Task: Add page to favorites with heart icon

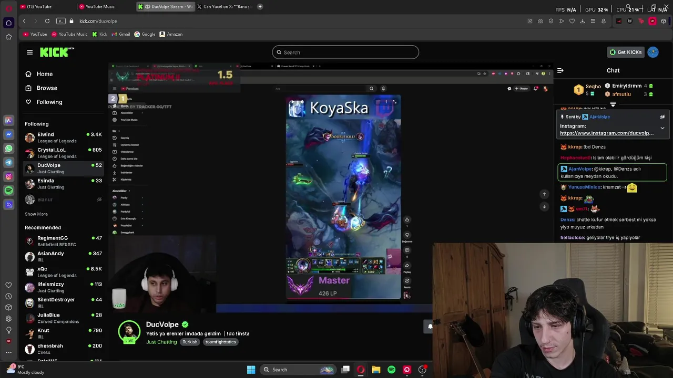Action: tap(572, 21)
